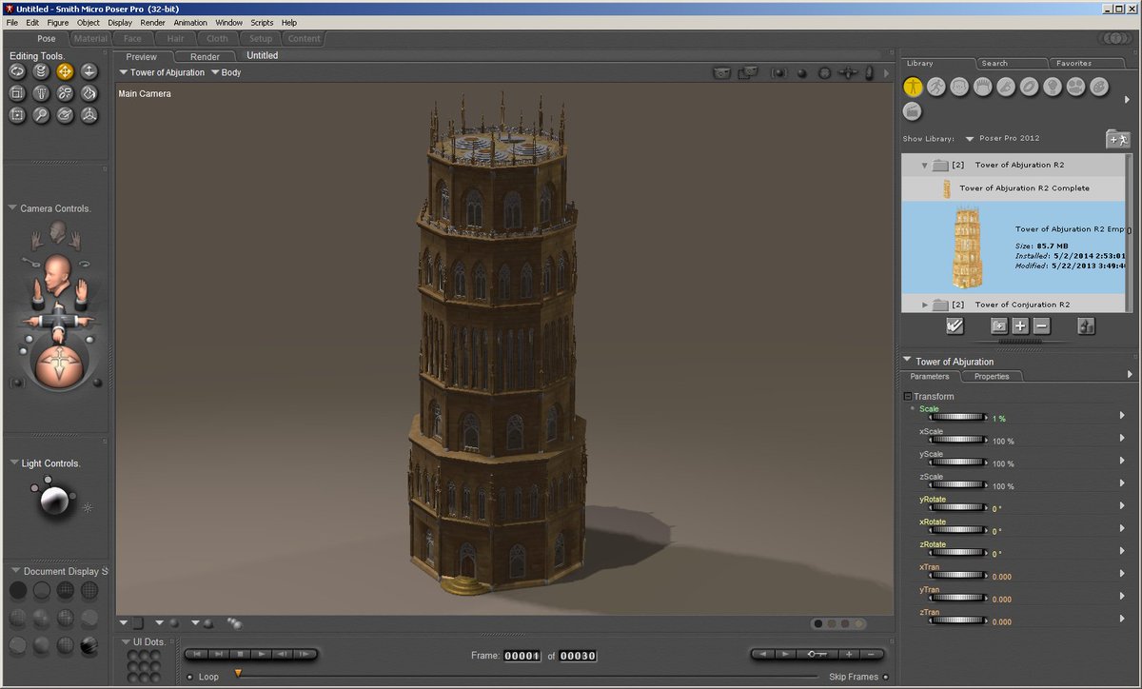Open the Lights library category
This screenshot has height=689, width=1142.
tap(1053, 87)
